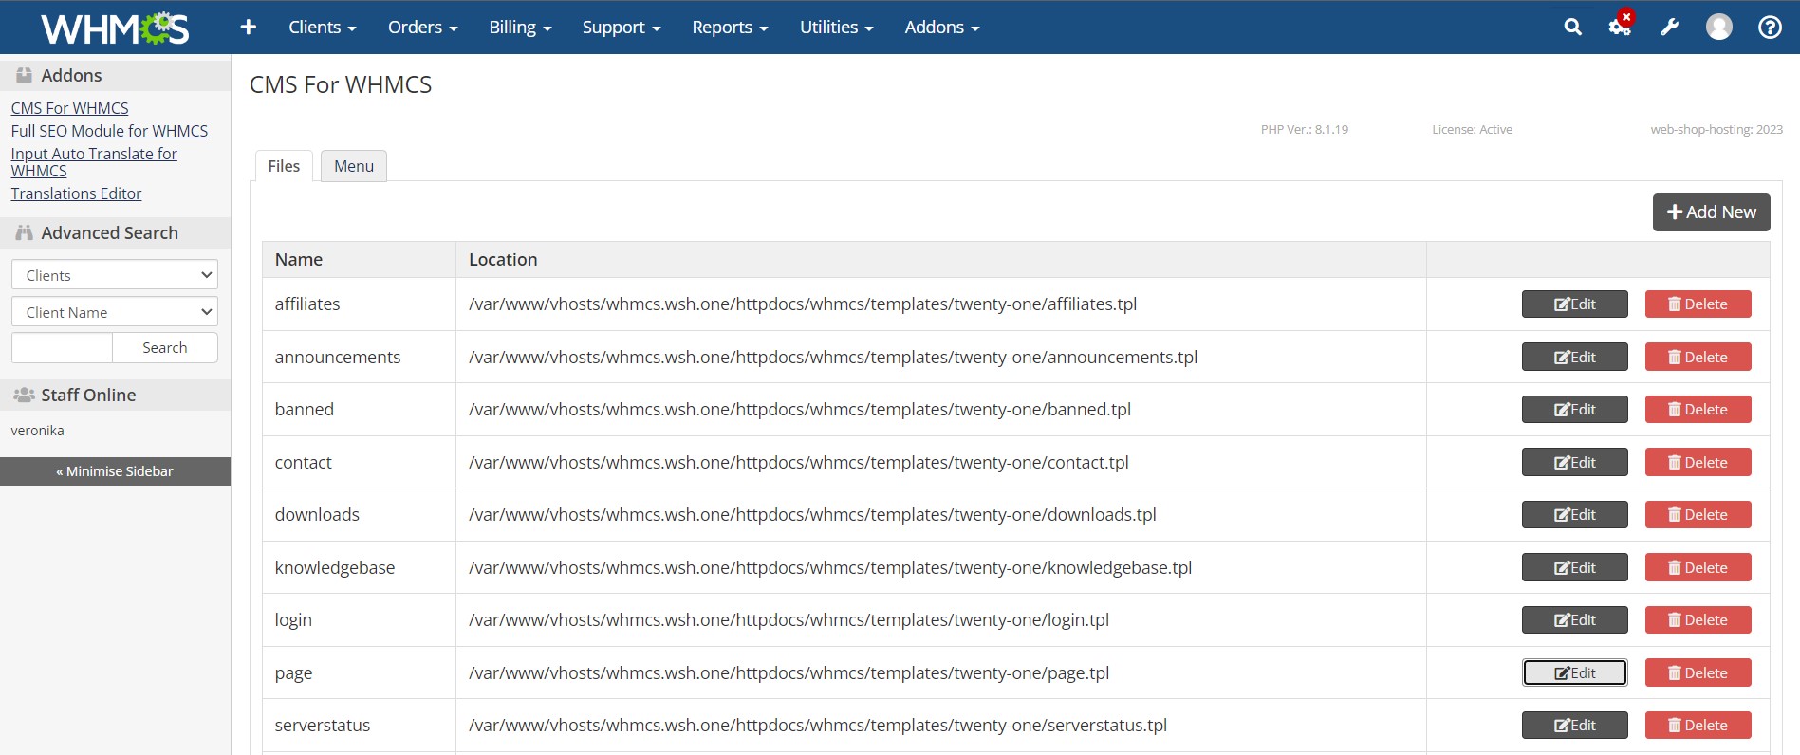The image size is (1800, 755).
Task: Click the plus quick-add icon in navbar
Action: click(x=249, y=28)
